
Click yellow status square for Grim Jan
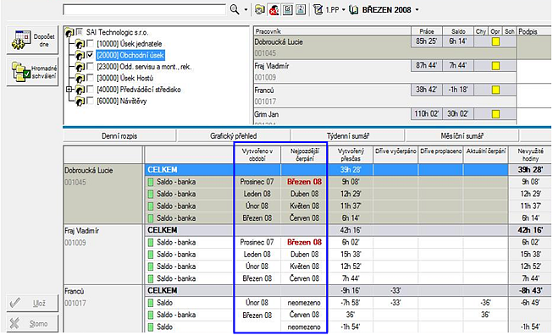495,113
